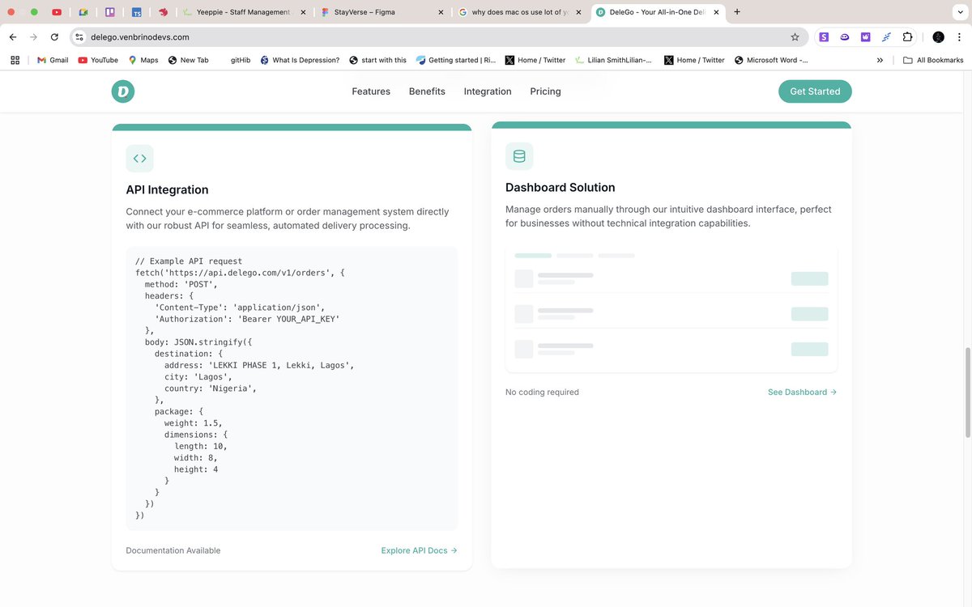Viewport: 972px width, 607px height.
Task: Open the Getting started bookmark
Action: [x=456, y=60]
